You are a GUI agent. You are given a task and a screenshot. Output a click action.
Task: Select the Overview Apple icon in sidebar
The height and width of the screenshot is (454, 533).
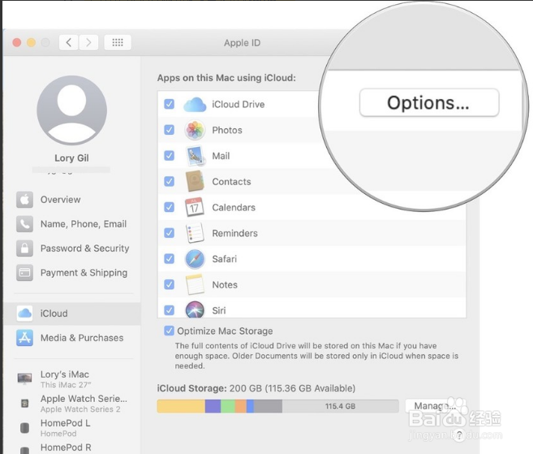click(x=25, y=200)
